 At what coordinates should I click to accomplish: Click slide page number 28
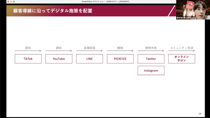[x=200, y=114]
